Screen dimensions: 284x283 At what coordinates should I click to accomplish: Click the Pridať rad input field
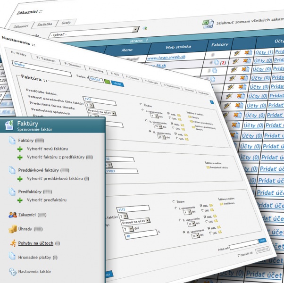[244, 244]
